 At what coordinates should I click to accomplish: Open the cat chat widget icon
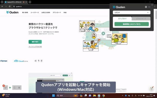(152, 89)
